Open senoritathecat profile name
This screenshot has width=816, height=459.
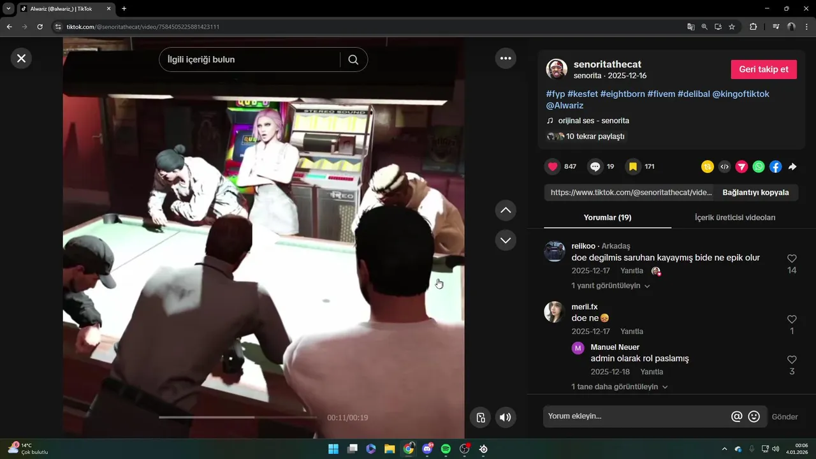(x=608, y=64)
